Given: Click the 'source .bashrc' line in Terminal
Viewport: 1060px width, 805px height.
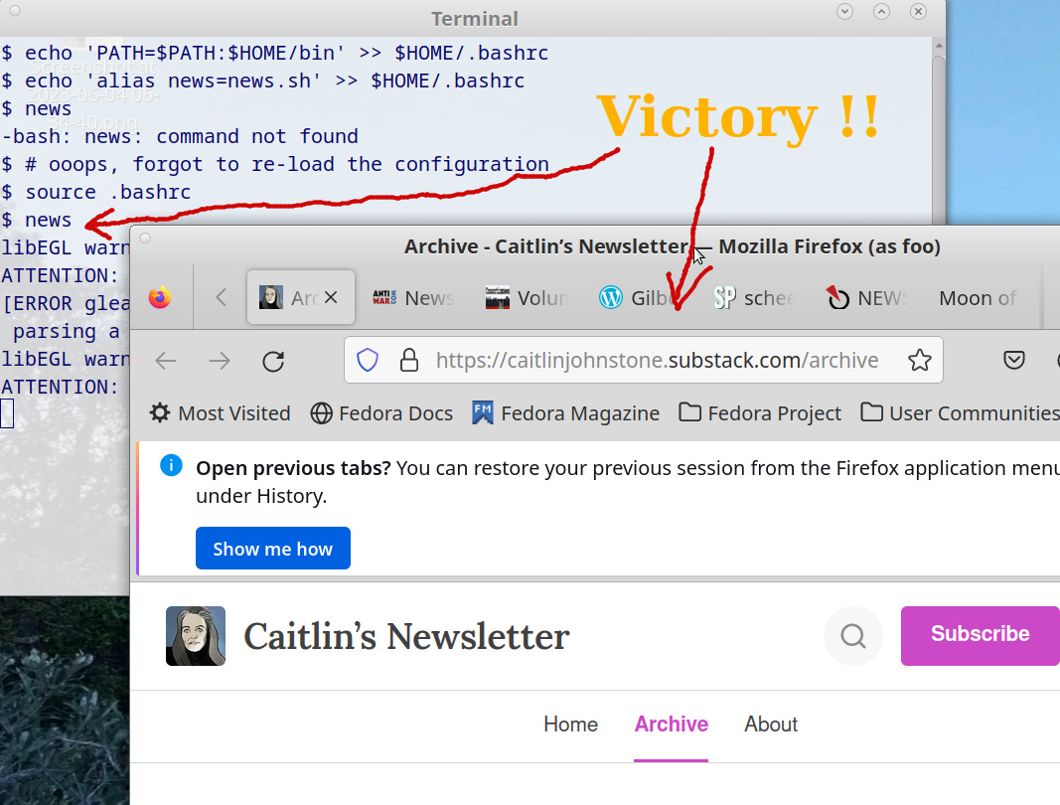Looking at the screenshot, I should click(x=96, y=192).
